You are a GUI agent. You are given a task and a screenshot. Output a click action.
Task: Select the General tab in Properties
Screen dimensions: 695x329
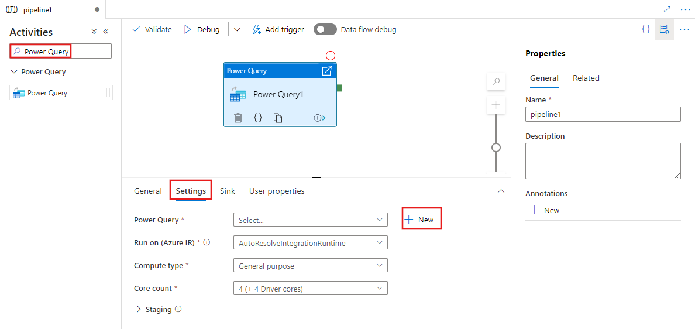point(544,78)
